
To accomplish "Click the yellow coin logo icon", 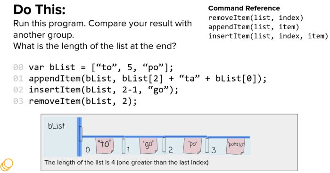I will 7,165.
